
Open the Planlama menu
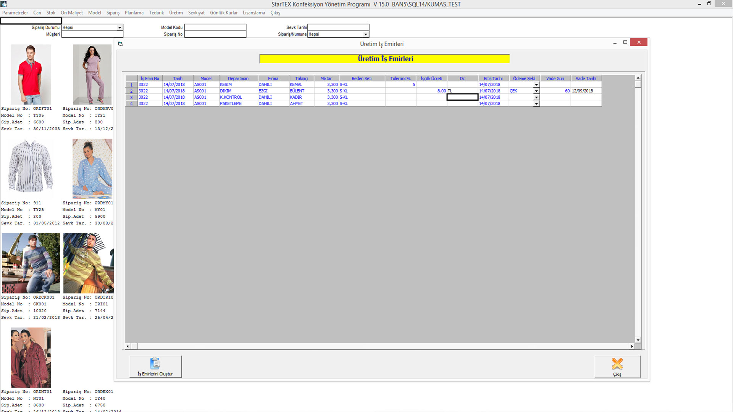[134, 13]
